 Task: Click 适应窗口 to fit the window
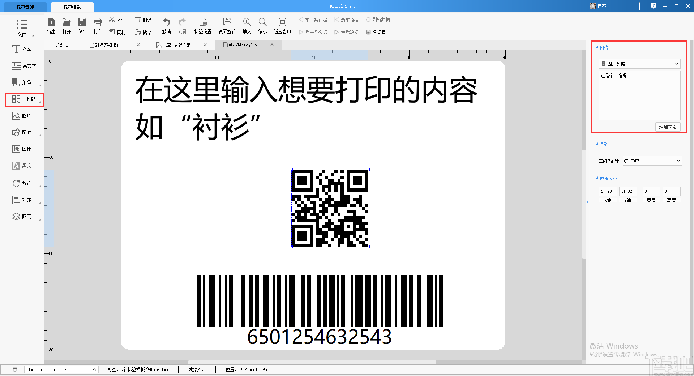(x=282, y=25)
